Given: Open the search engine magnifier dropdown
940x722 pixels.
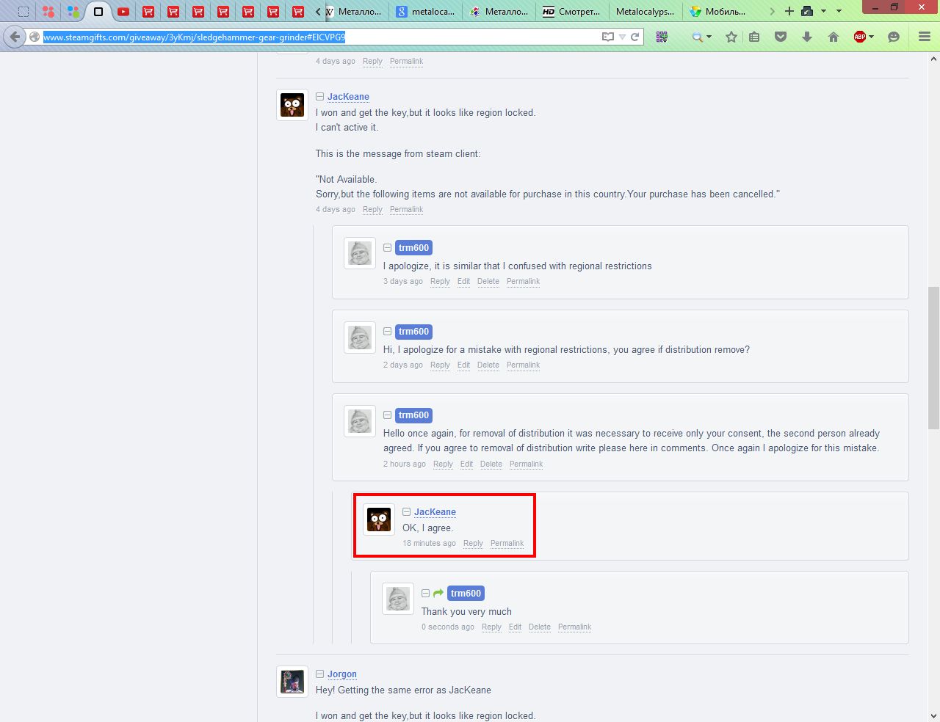Looking at the screenshot, I should tap(701, 37).
